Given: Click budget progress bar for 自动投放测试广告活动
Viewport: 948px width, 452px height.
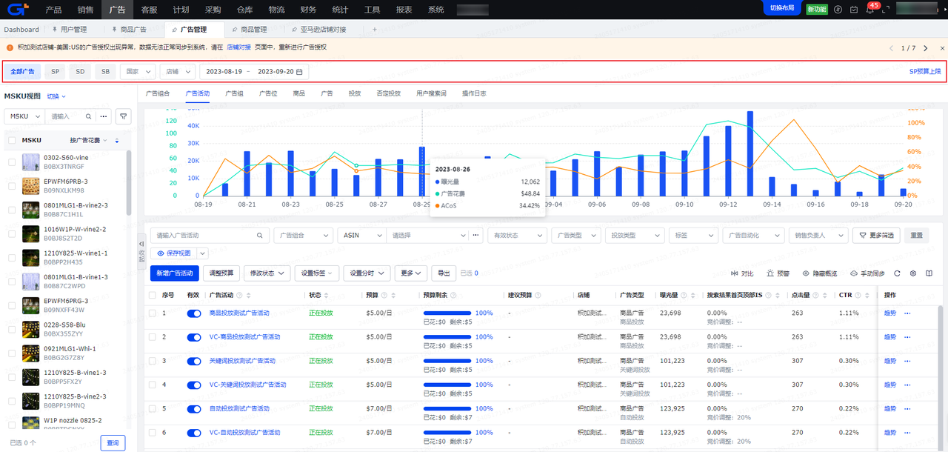Looking at the screenshot, I should coord(447,409).
